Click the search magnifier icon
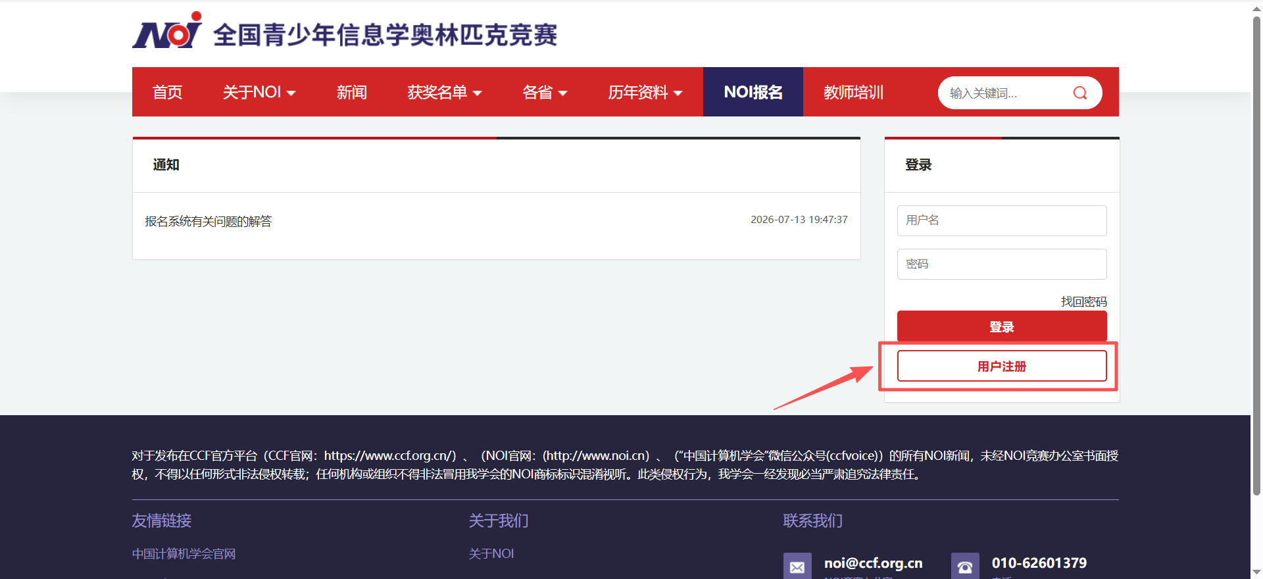The image size is (1263, 579). 1079,93
